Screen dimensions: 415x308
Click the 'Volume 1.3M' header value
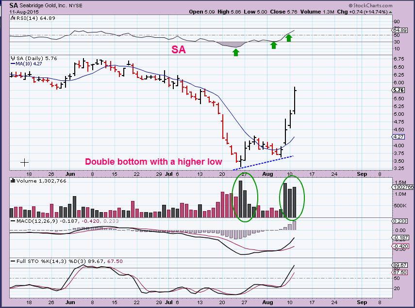point(317,12)
